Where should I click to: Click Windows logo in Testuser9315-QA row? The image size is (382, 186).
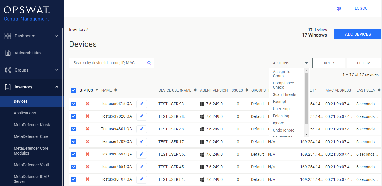coord(202,104)
